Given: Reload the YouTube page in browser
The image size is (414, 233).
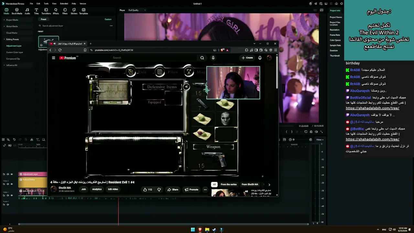Looking at the screenshot, I should (60, 50).
